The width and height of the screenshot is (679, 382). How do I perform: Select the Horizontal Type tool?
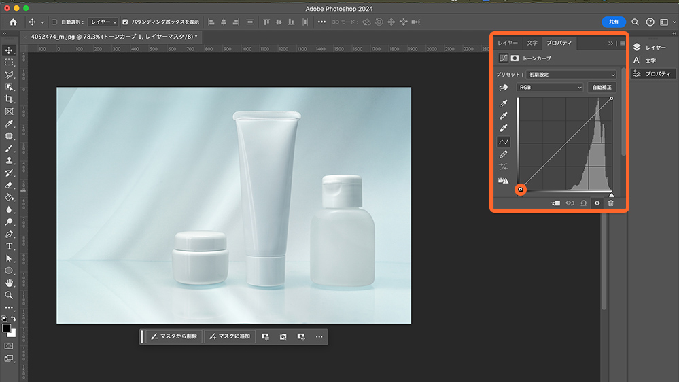pos(9,246)
